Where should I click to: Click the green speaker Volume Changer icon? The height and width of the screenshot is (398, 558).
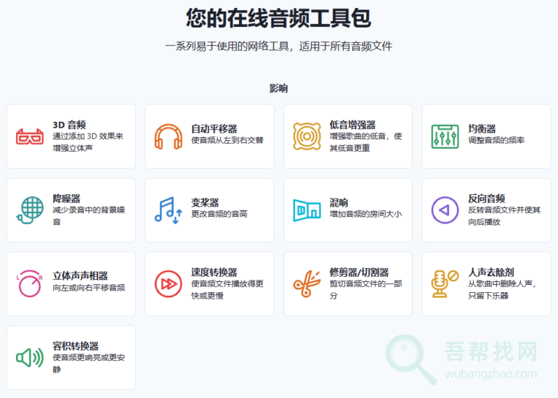tap(30, 357)
